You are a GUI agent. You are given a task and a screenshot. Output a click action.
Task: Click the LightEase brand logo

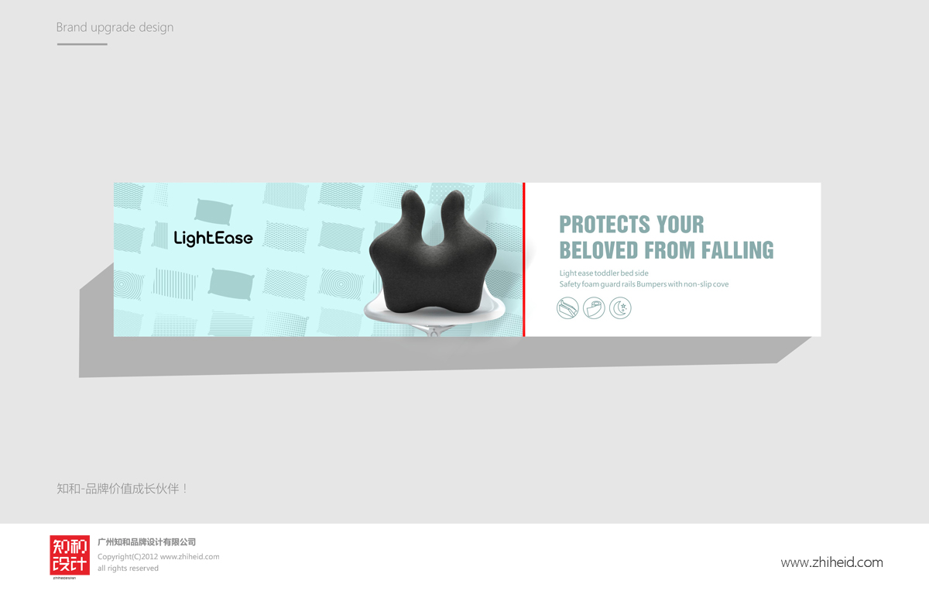point(214,238)
